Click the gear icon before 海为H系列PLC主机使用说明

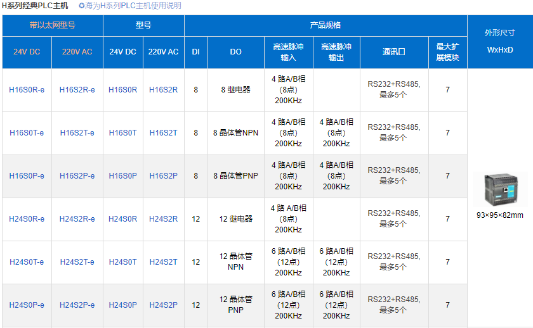82,6
